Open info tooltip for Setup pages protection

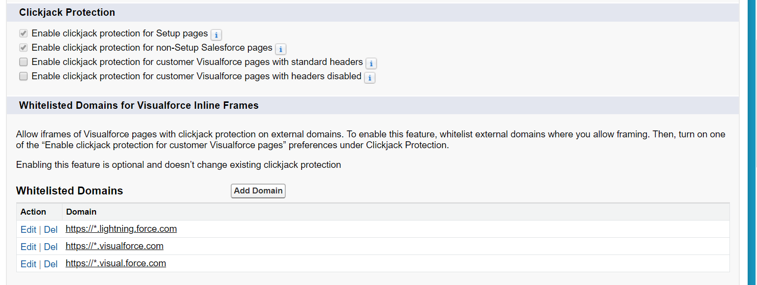click(216, 34)
